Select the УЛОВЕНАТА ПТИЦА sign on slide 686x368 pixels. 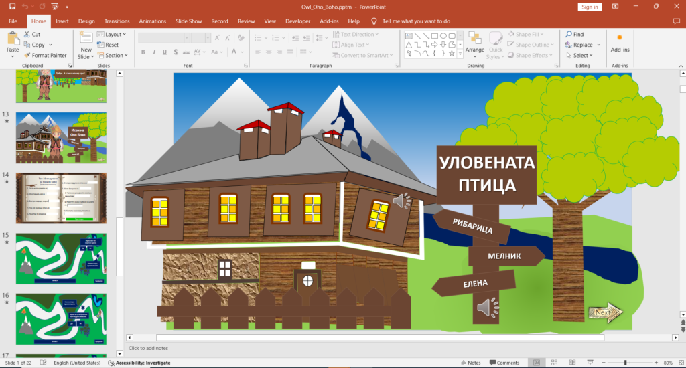click(x=486, y=175)
